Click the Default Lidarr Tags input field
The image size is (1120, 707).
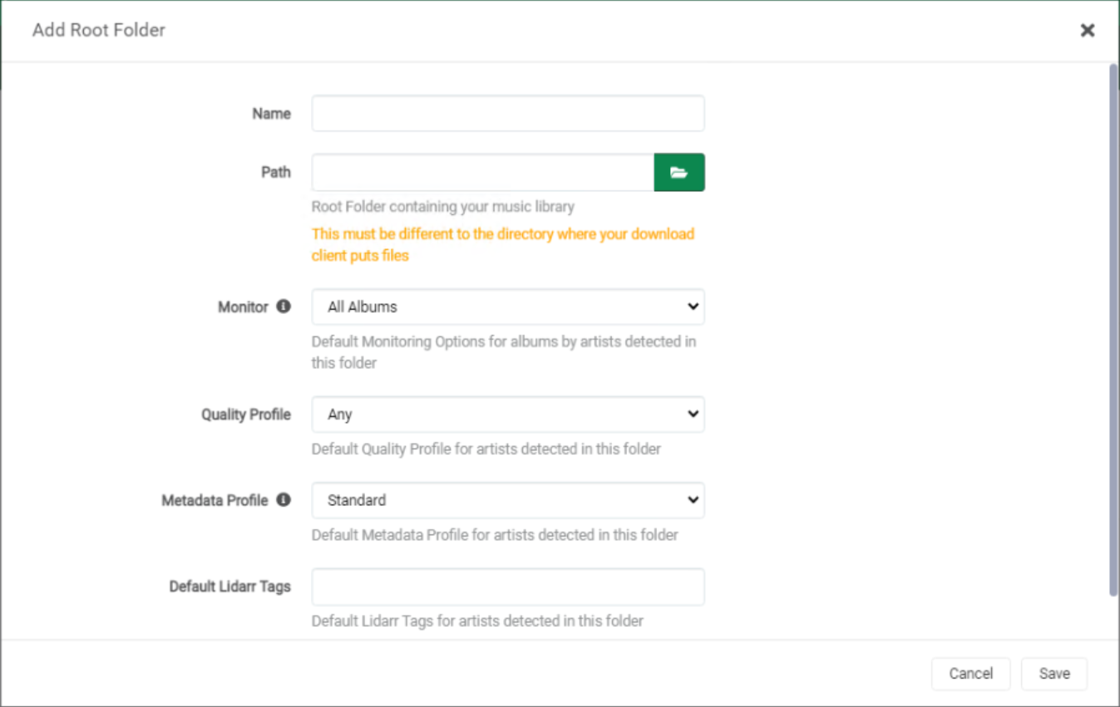point(508,587)
